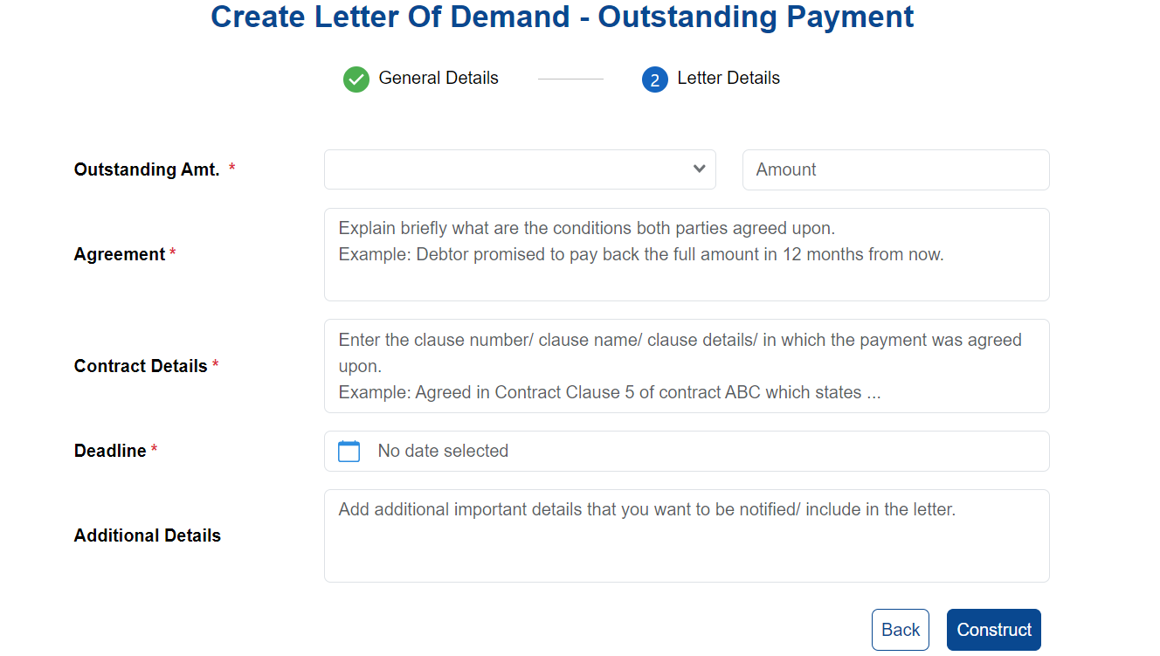Go to the General Details step

438,78
